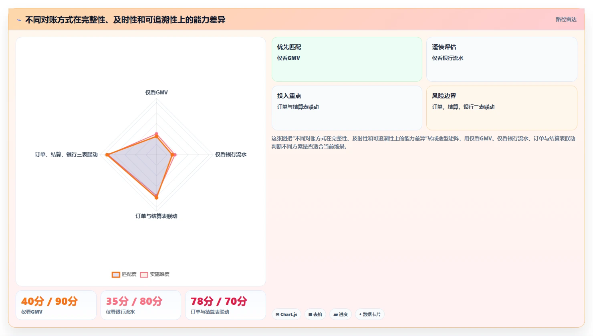Click the 进度 chip
This screenshot has width=593, height=336.
(x=341, y=314)
